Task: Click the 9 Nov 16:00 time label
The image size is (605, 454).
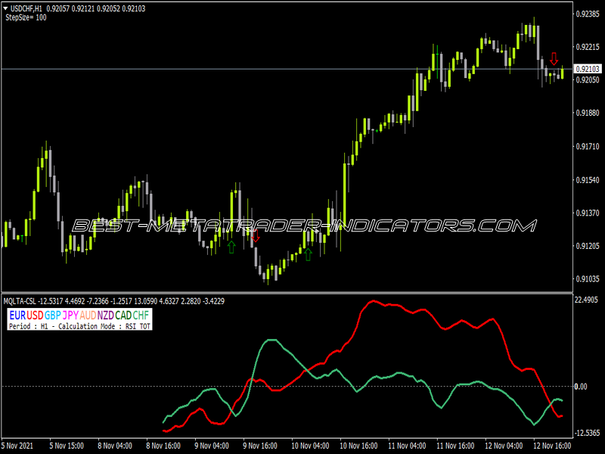Action: click(x=260, y=446)
